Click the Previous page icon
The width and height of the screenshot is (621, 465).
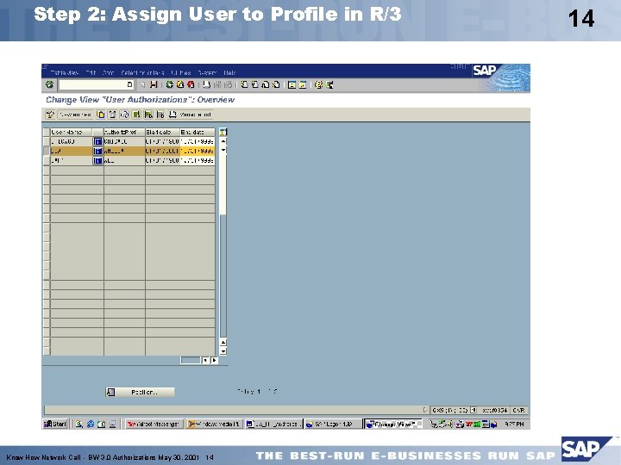point(254,84)
